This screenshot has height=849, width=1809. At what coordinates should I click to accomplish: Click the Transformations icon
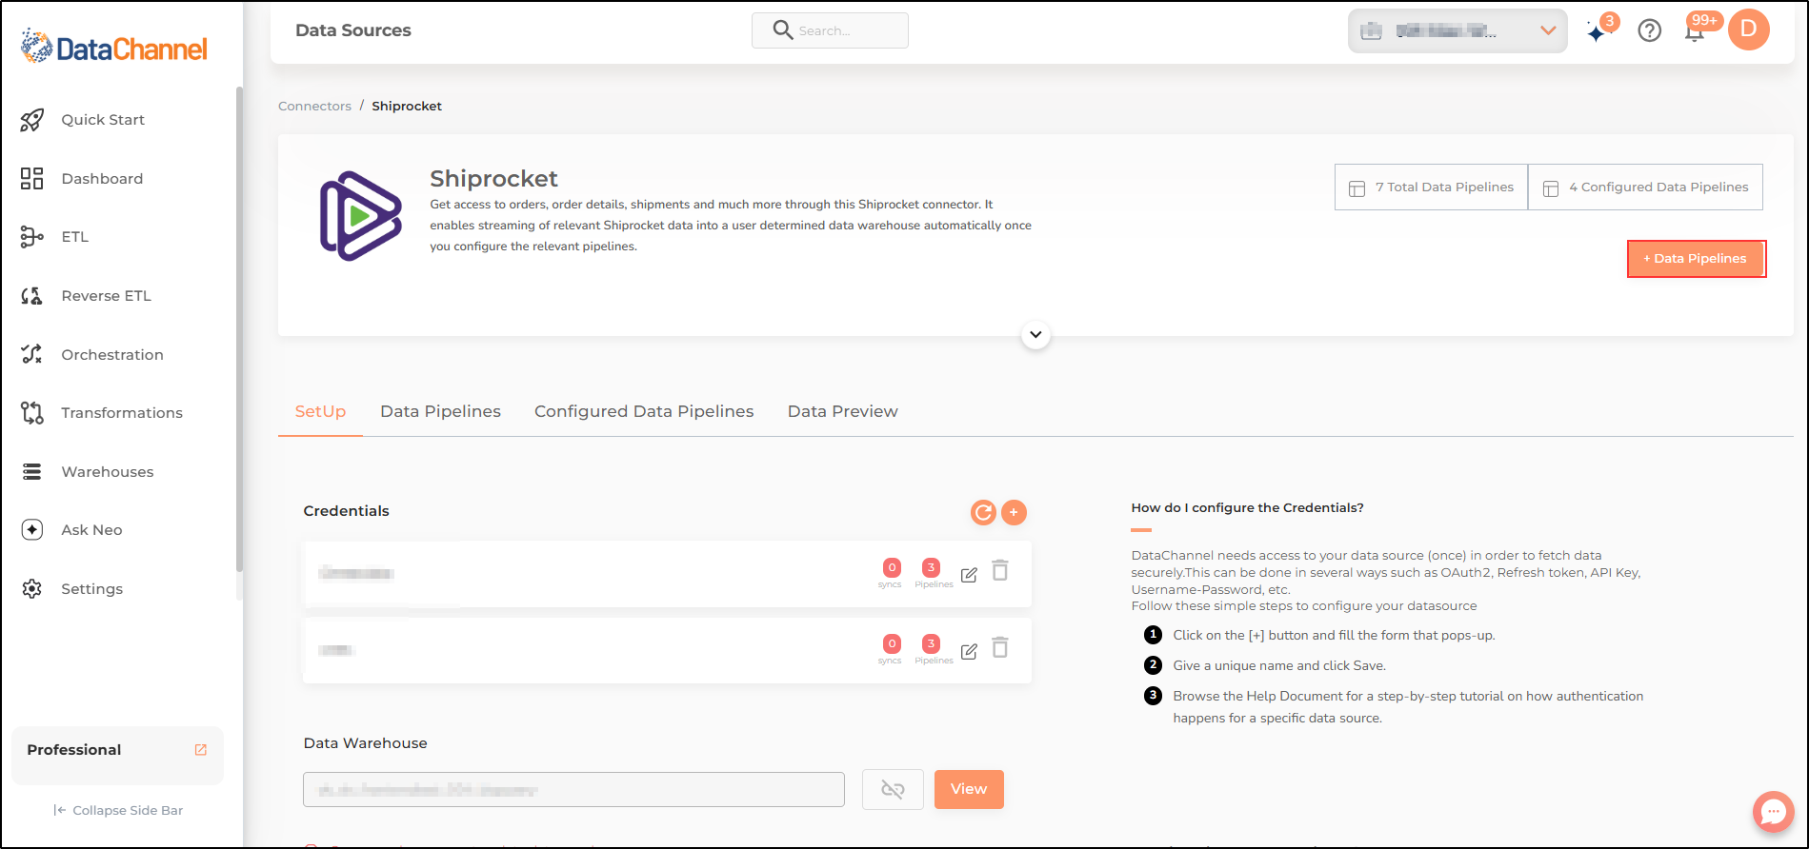(x=32, y=413)
